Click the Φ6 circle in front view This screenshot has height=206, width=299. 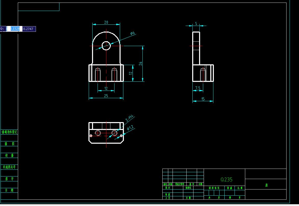[x=106, y=46]
